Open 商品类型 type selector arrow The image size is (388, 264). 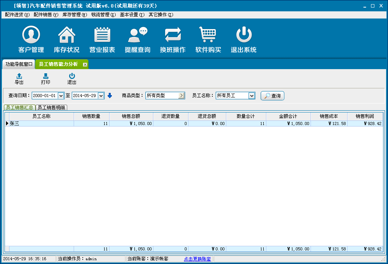pyautogui.click(x=181, y=96)
